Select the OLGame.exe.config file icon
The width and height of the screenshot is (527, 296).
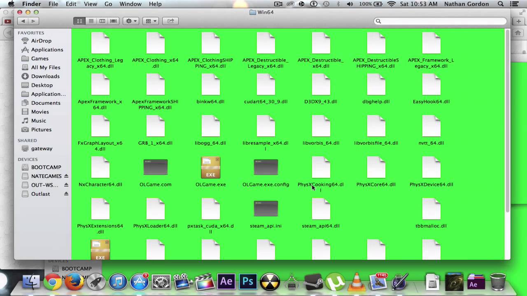point(266,167)
